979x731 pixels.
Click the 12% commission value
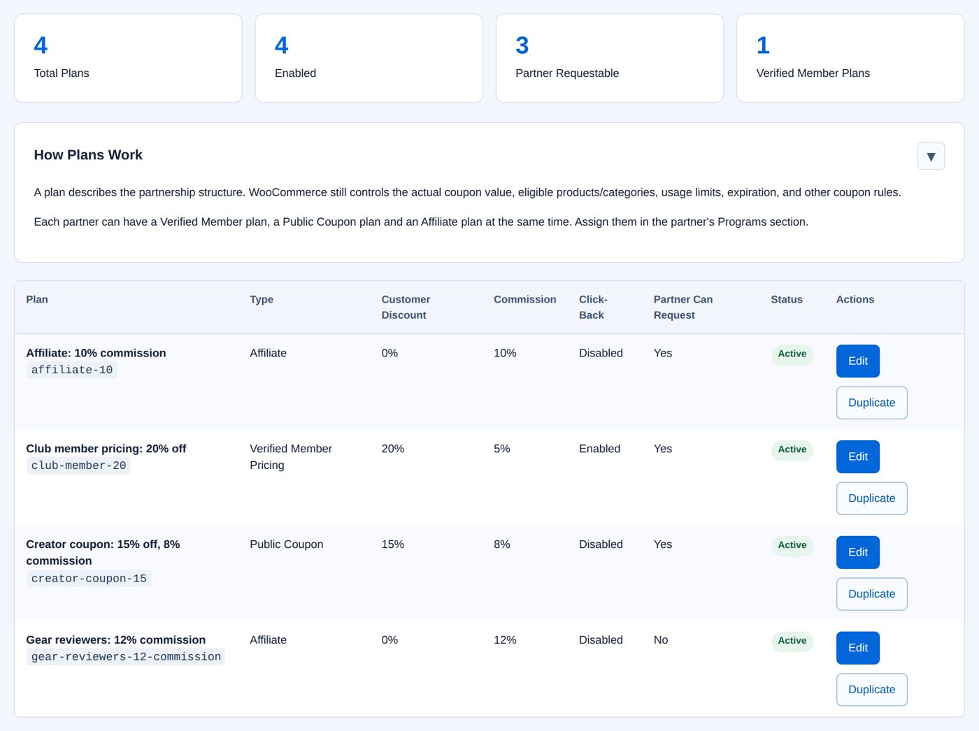click(505, 640)
